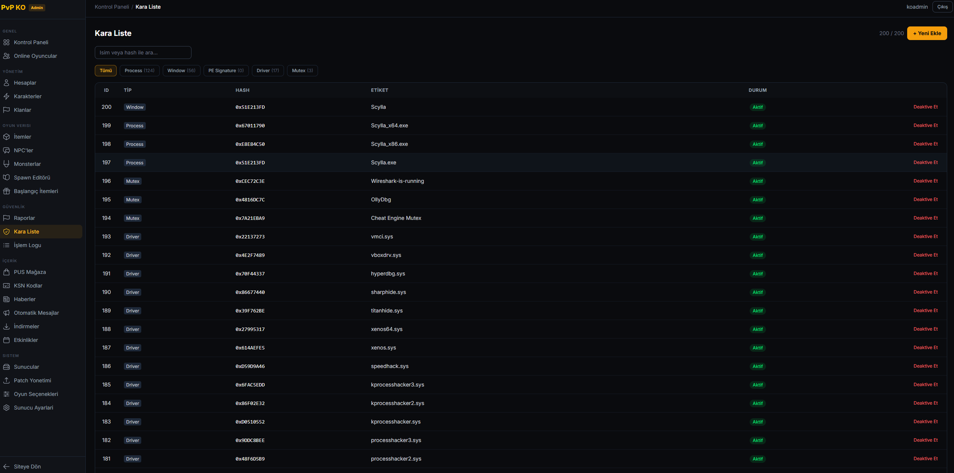954x473 pixels.
Task: Click the İşlem Logu list icon
Action: (x=6, y=245)
